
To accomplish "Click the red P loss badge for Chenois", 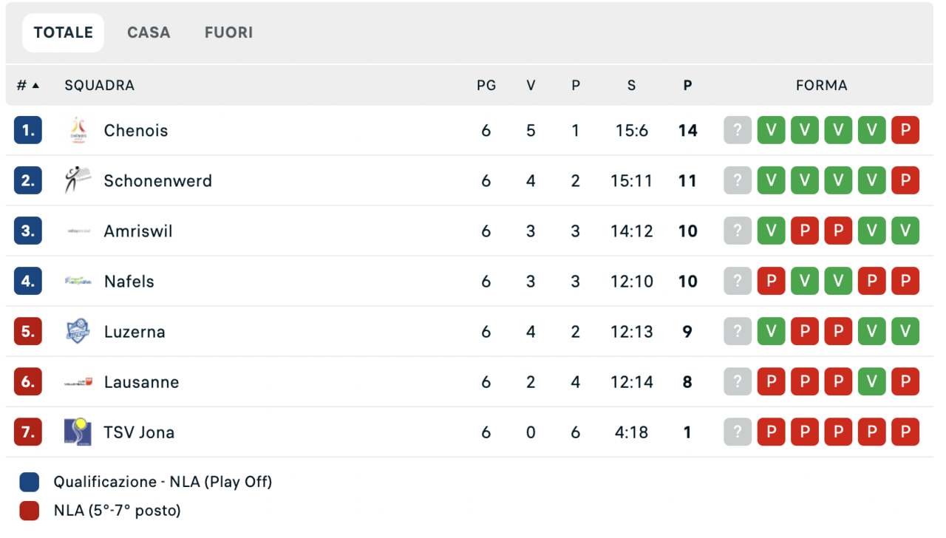I will coord(905,131).
